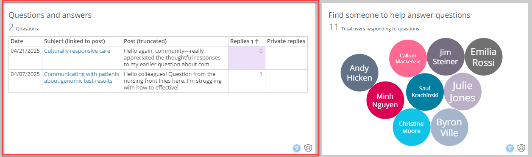
Task: Sort by Subject (linked to post) header
Action: 74,41
